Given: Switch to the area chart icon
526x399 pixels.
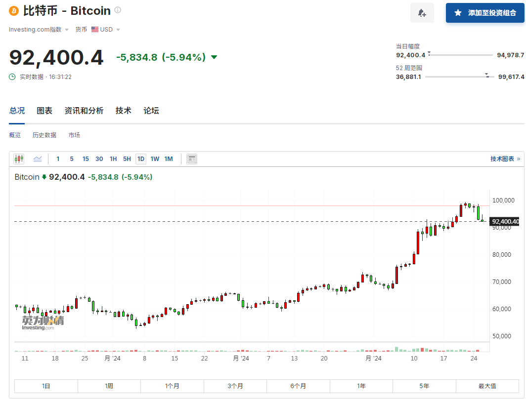Looking at the screenshot, I should [38, 159].
